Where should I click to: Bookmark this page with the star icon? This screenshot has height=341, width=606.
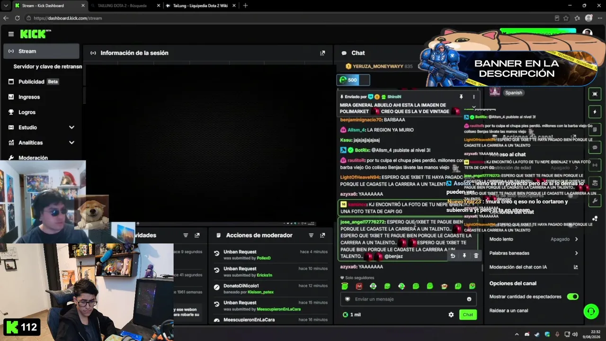pyautogui.click(x=566, y=18)
